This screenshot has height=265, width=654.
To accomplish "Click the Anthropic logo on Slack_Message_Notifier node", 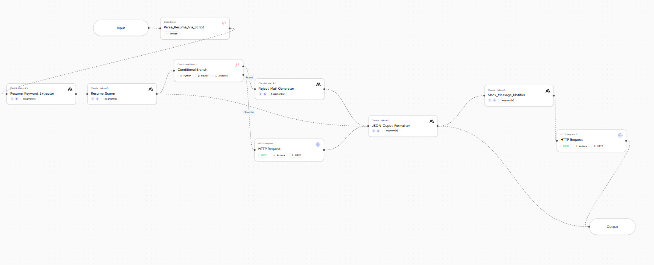I will point(548,91).
